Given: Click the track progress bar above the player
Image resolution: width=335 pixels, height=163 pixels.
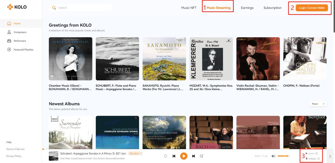Looking at the screenshot, I should [x=188, y=149].
